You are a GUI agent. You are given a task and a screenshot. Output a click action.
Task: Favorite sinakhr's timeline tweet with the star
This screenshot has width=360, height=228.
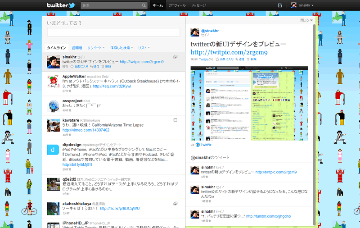72,66
